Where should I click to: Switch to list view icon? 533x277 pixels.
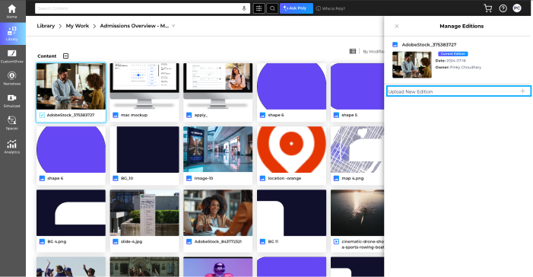pos(353,52)
